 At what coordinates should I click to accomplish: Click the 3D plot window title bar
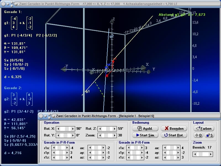(x=110, y=4)
